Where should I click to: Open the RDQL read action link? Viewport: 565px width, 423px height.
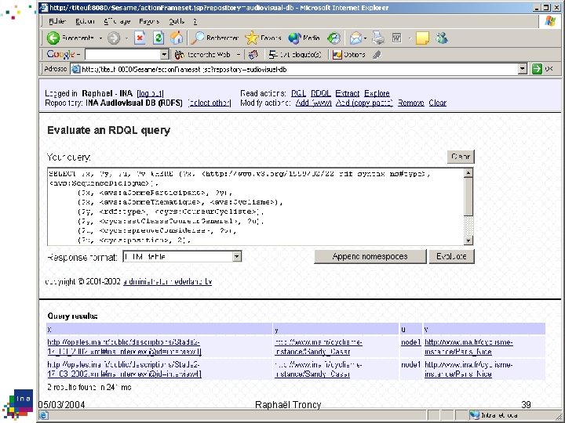[321, 93]
